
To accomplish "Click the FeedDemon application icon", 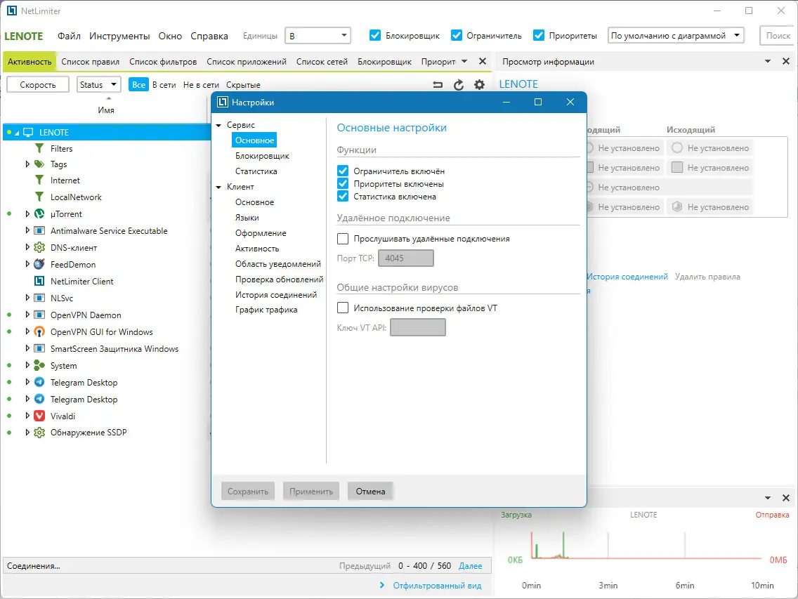I will 39,264.
